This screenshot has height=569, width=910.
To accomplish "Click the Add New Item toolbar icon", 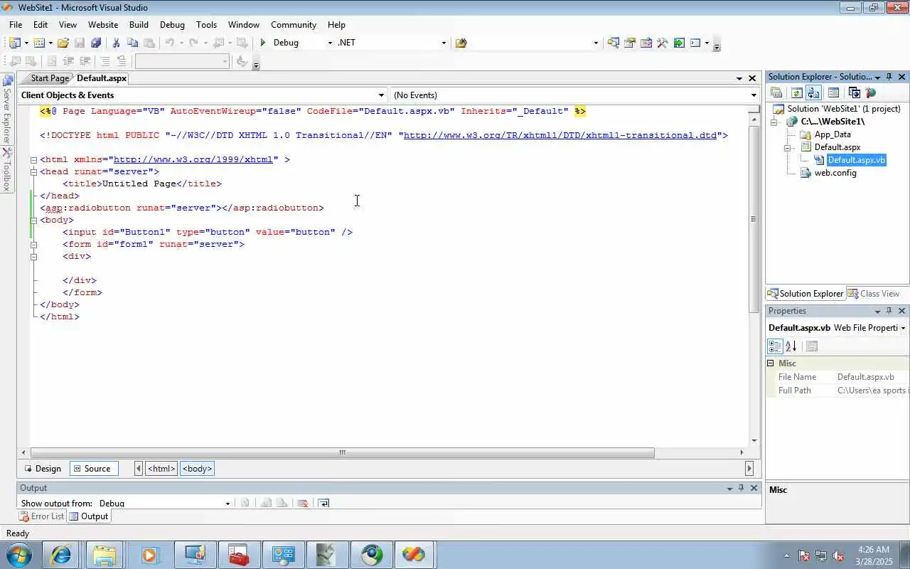I will pyautogui.click(x=39, y=43).
